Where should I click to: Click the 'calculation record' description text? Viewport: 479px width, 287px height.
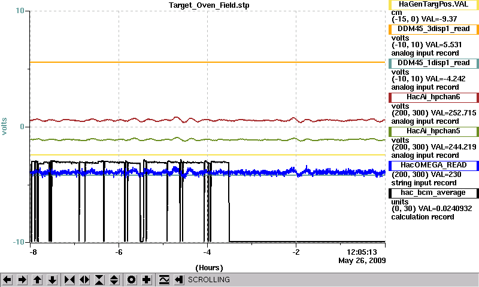(423, 217)
